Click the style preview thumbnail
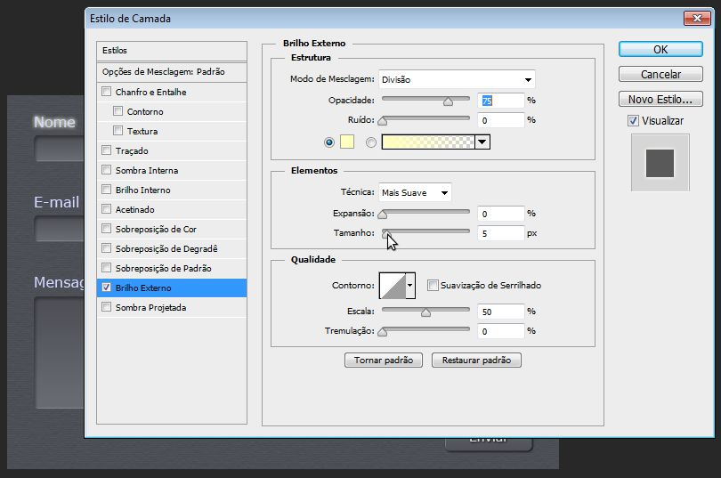The width and height of the screenshot is (721, 478). coord(660,163)
